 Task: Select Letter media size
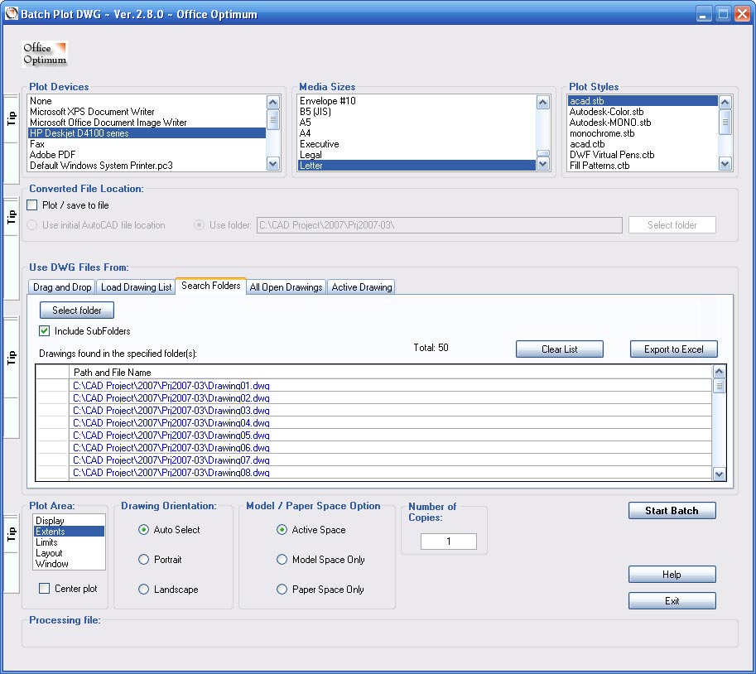coord(417,166)
